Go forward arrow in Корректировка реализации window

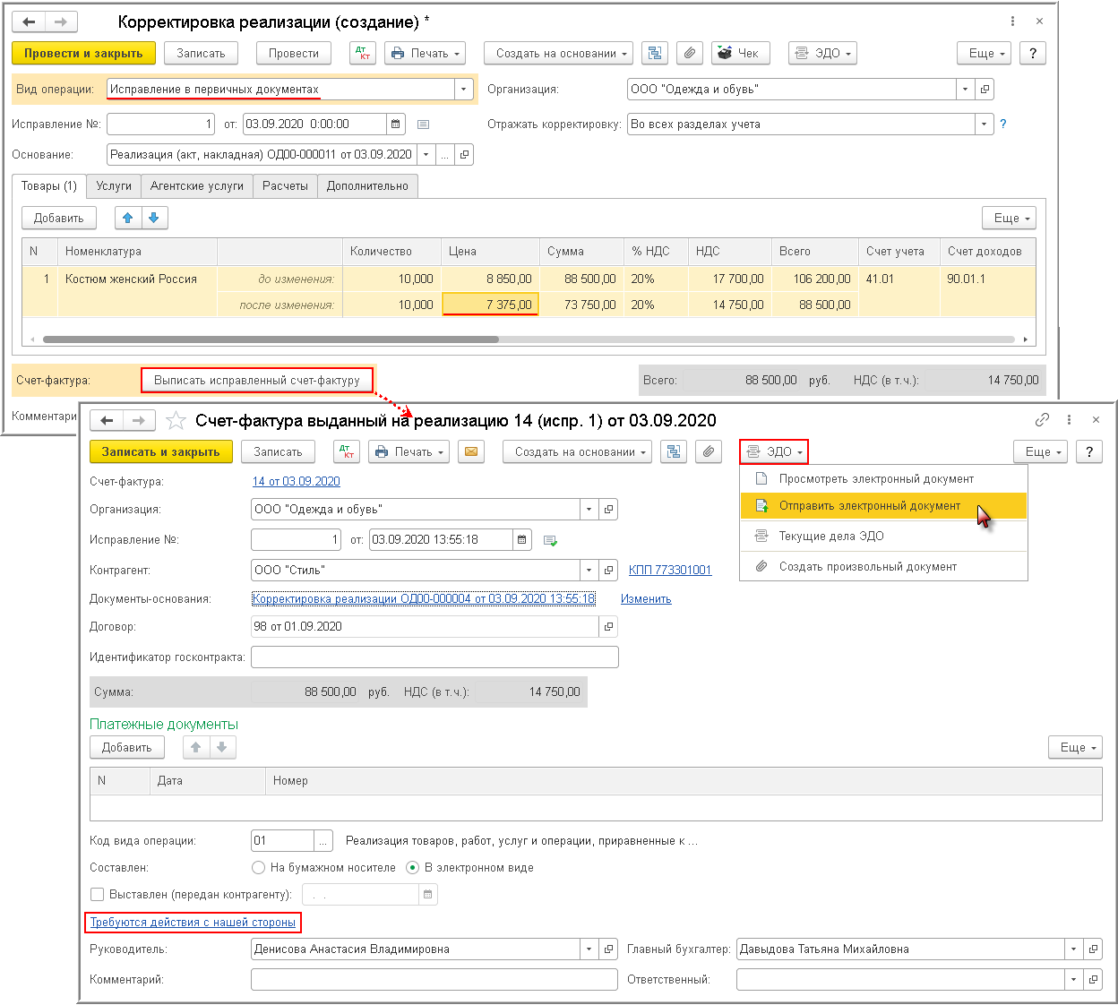[x=61, y=21]
